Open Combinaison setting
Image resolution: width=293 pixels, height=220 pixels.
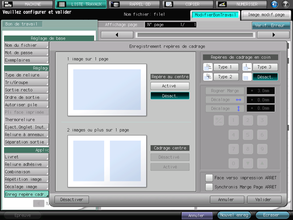[27, 172]
